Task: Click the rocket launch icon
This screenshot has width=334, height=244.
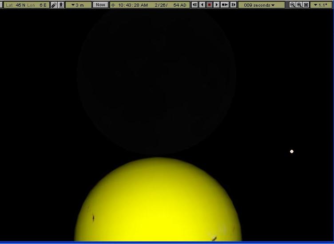Action: click(61, 5)
